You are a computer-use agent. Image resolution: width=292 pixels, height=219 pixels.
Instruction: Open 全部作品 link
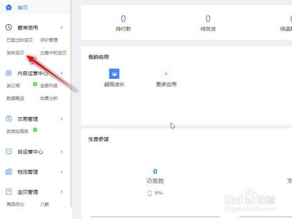pos(49,85)
